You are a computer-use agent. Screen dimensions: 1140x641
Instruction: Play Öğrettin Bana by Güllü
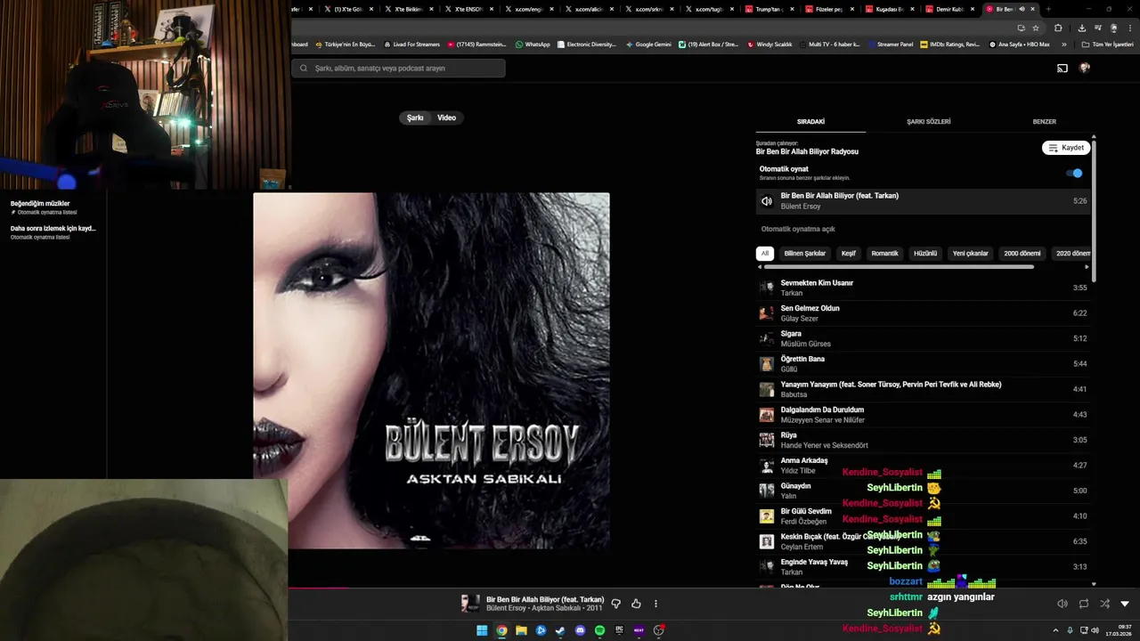click(924, 364)
